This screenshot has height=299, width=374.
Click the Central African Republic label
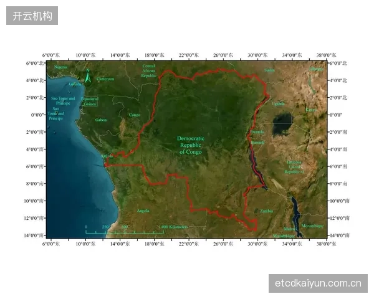point(148,71)
